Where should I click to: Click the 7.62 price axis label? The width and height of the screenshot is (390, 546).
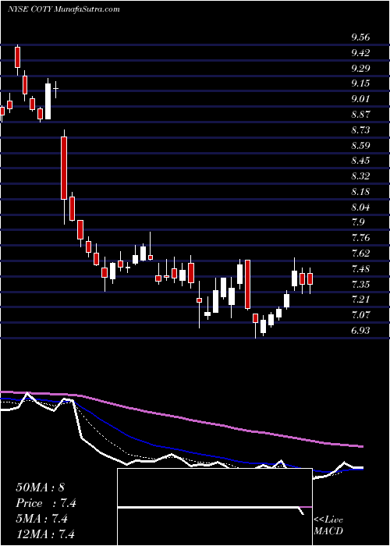(x=360, y=253)
